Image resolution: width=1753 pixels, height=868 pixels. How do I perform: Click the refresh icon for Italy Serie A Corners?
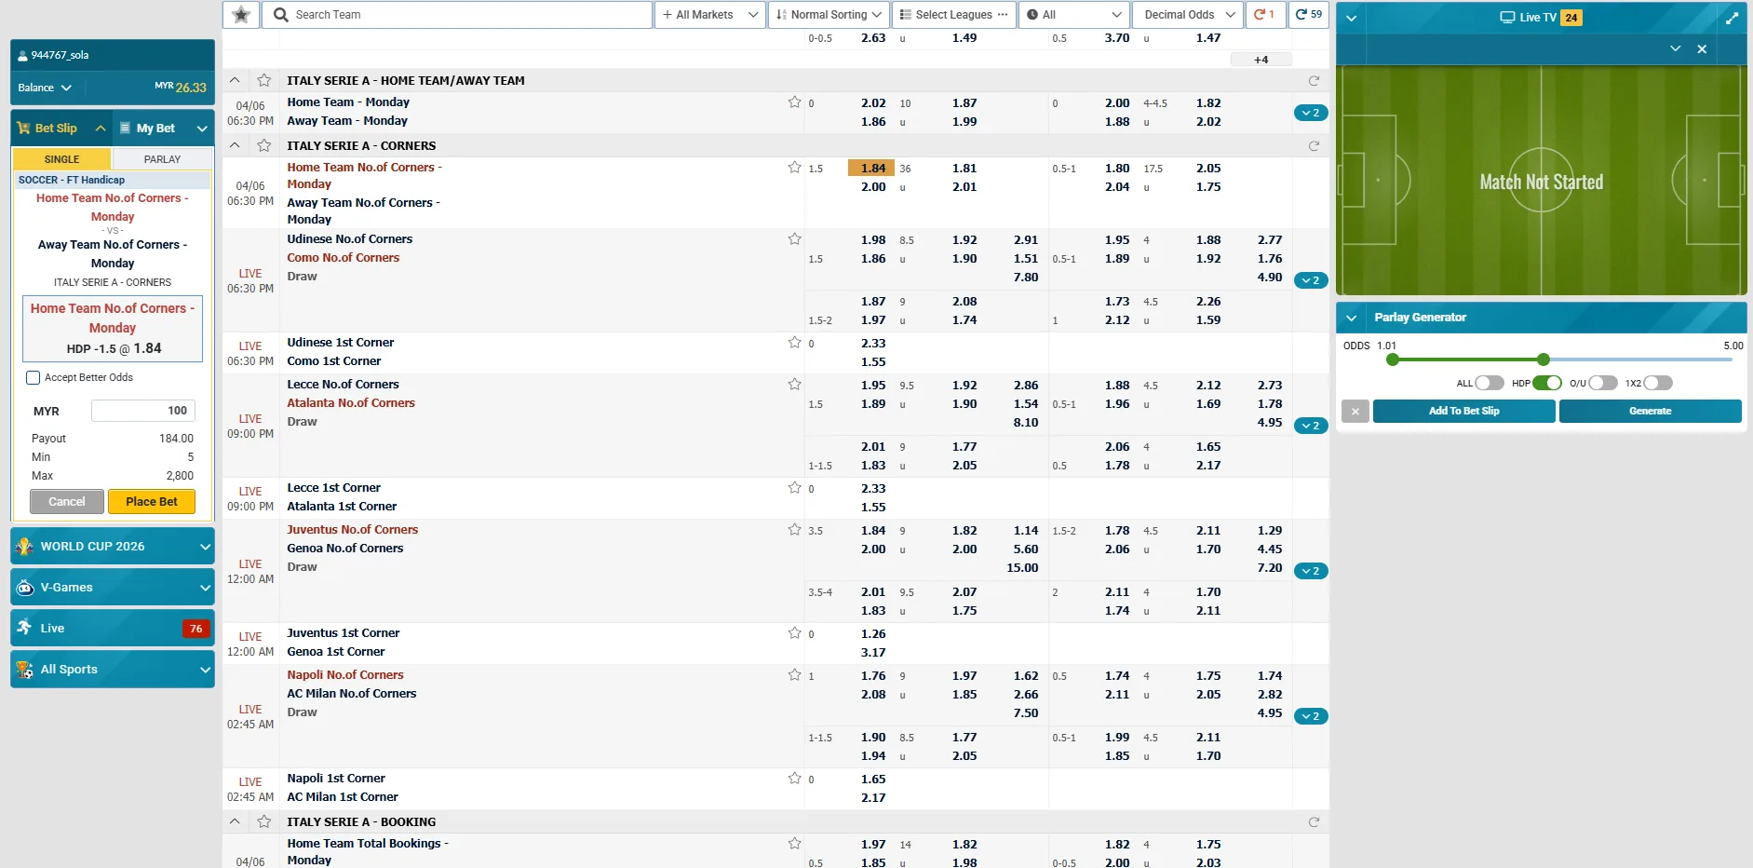pyautogui.click(x=1314, y=146)
